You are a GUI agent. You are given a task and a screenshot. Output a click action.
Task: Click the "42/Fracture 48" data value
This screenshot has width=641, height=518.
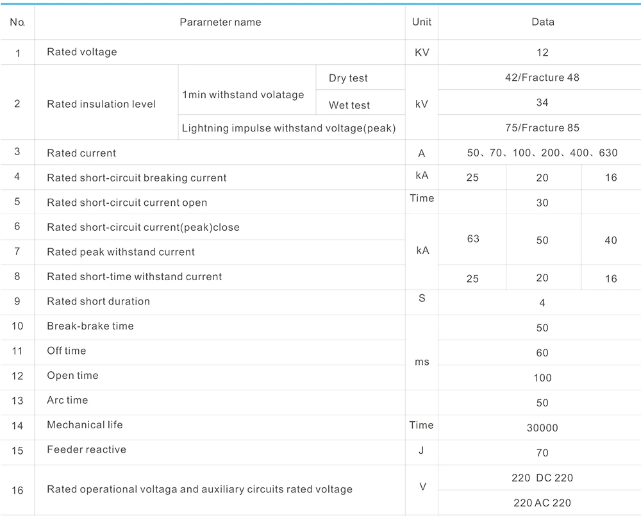[x=542, y=78]
